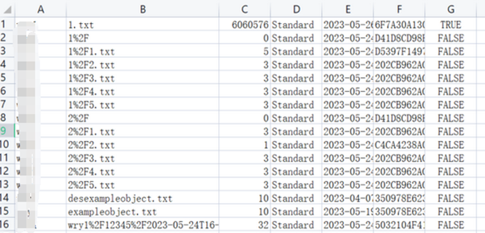Select cell with value 6060576

pos(244,25)
